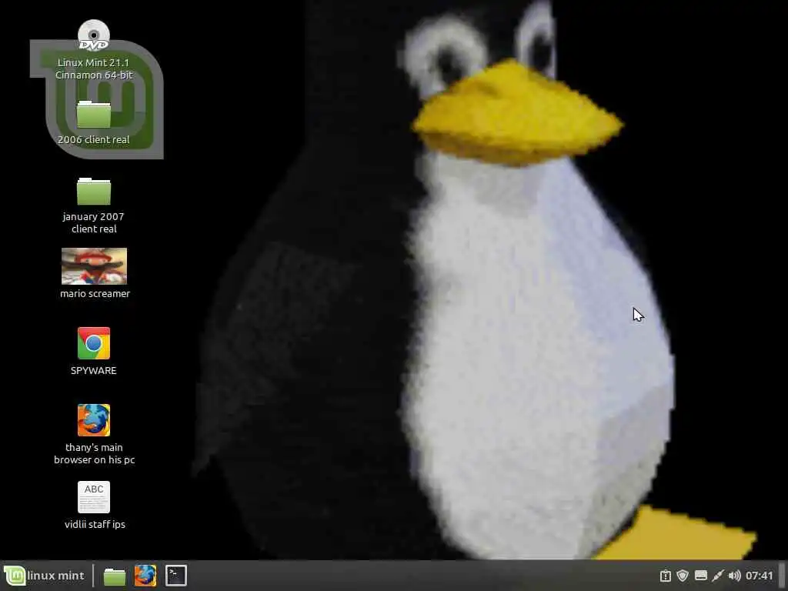This screenshot has width=788, height=591.
Task: Launch Firefox from the taskbar
Action: [145, 576]
